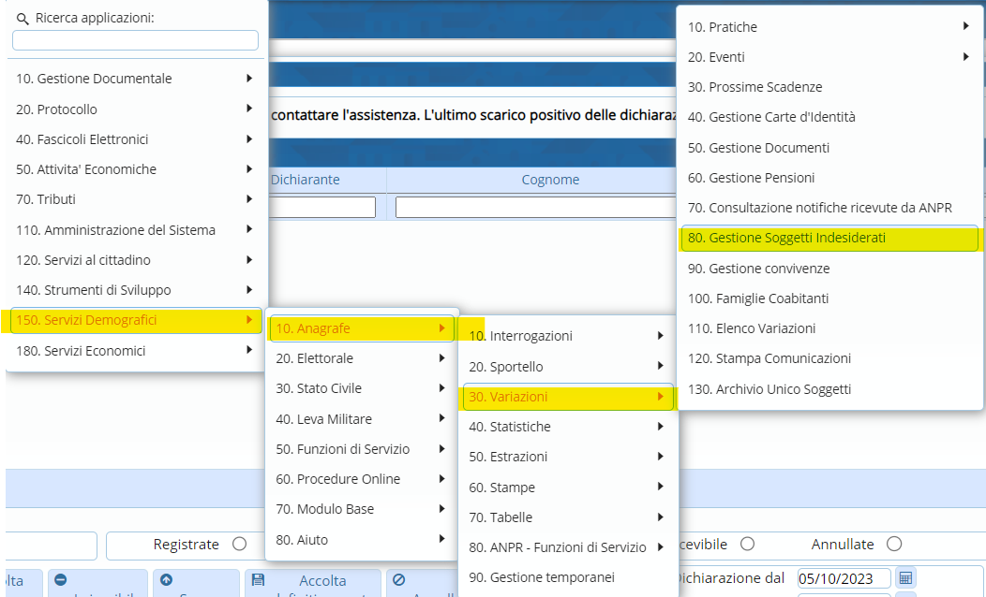Click the Cognome filter text field
The width and height of the screenshot is (986, 597).
[534, 207]
